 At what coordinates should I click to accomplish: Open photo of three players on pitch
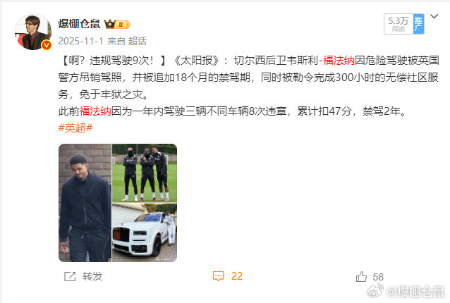[x=145, y=173]
